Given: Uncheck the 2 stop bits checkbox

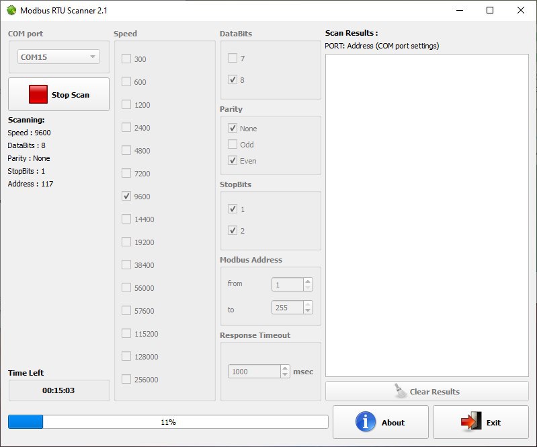Looking at the screenshot, I should [x=233, y=230].
